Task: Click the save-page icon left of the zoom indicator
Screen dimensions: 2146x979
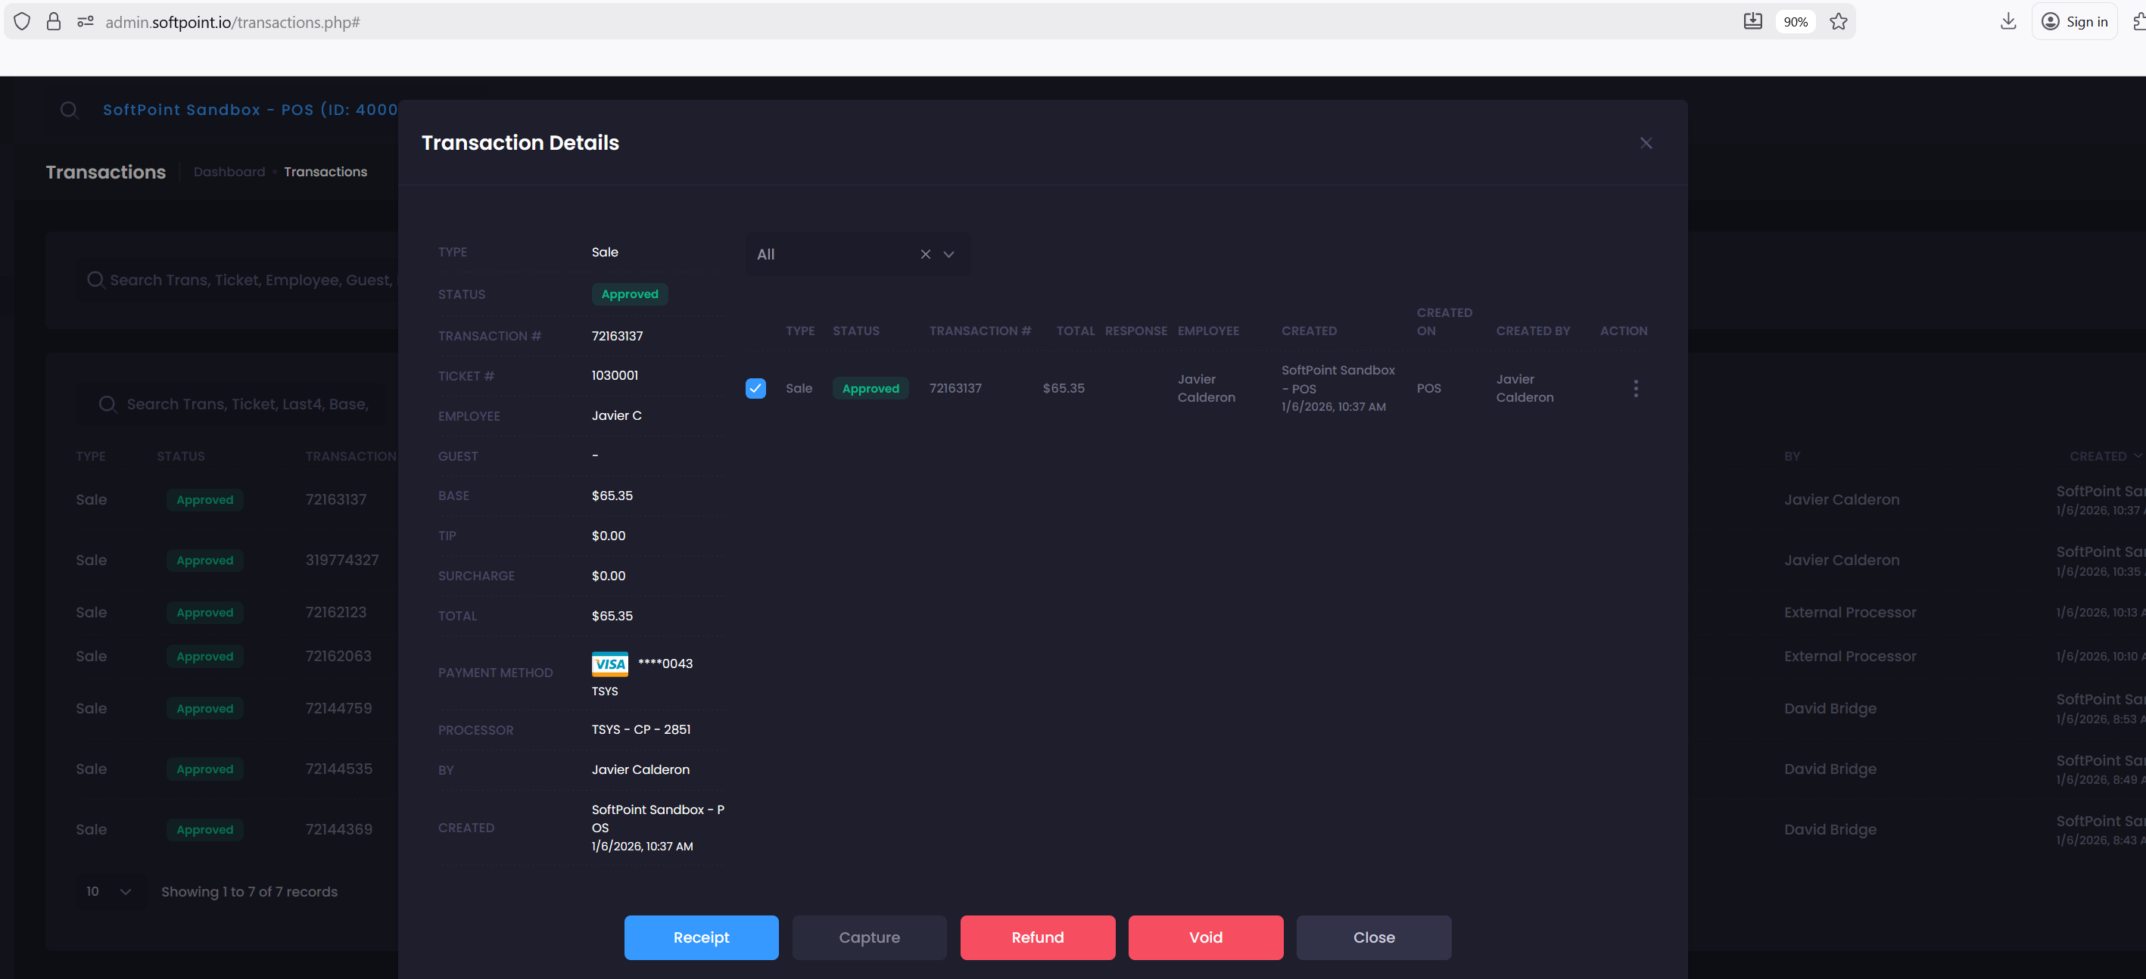Action: [1753, 21]
